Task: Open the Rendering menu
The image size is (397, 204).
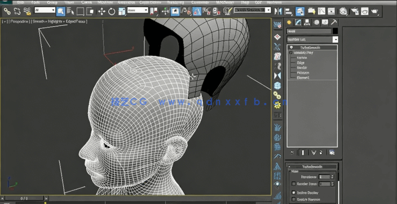Action: coord(175,2)
